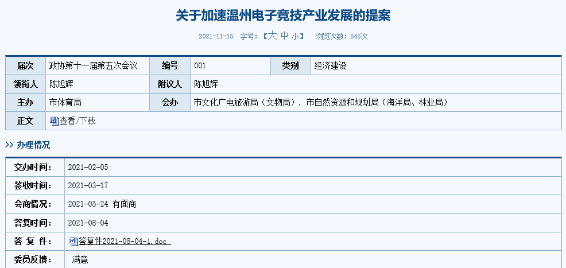This screenshot has height=268, width=566.
Task: Click the page title about 温州电子竞技产业
Action: coord(283,15)
